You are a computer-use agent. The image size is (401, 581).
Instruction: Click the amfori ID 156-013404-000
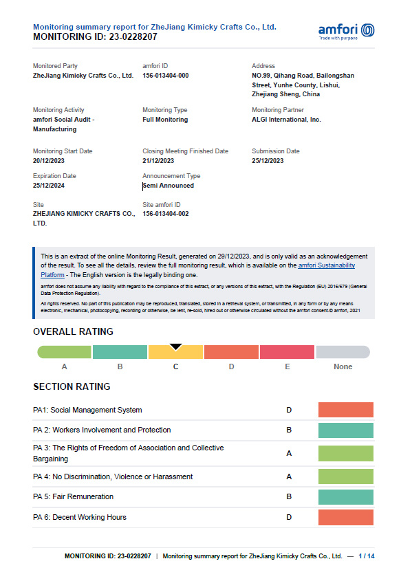coord(166,75)
